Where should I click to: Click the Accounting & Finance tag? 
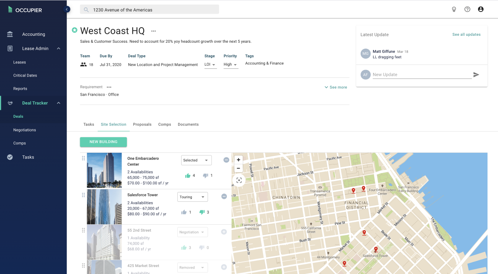(265, 63)
